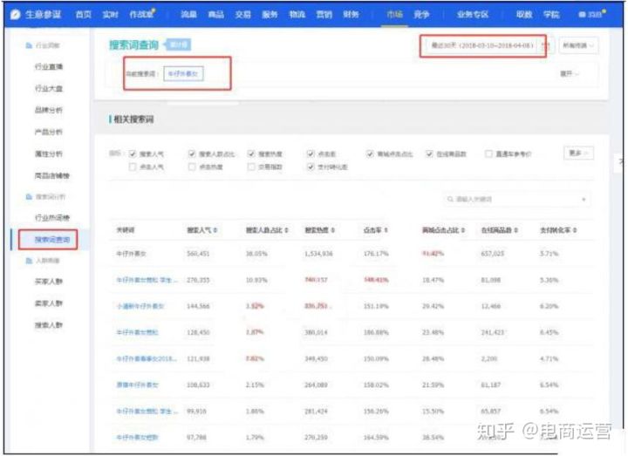
Task: Select 行业大盘 in the left sidebar
Action: pyautogui.click(x=48, y=88)
